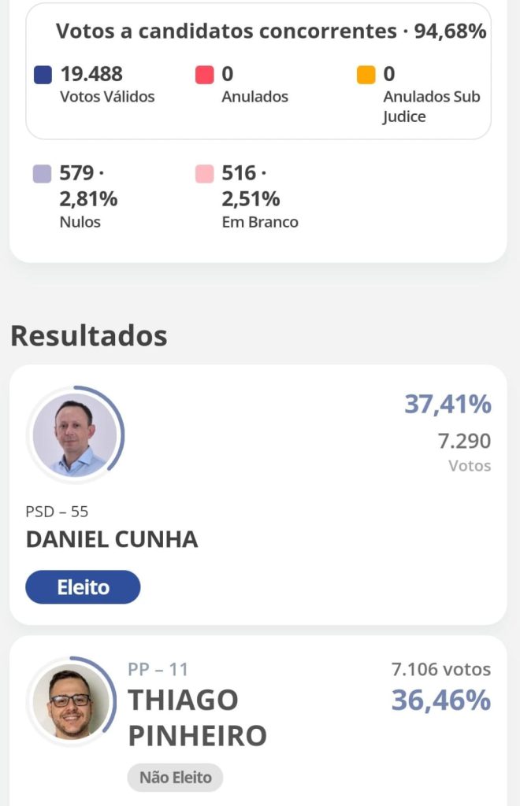The width and height of the screenshot is (520, 806).
Task: Click the orange Anulados Sub Judice swatch
Action: tap(366, 75)
